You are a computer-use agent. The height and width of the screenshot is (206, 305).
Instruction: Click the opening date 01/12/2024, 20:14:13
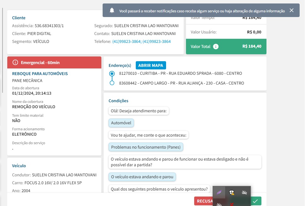(32, 93)
